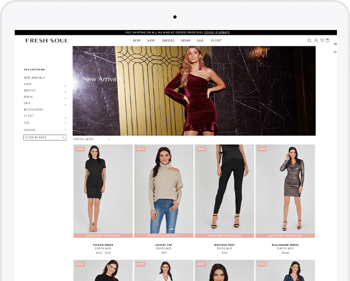
Task: Click the Covert Top sale code banner
Action: click(164, 235)
